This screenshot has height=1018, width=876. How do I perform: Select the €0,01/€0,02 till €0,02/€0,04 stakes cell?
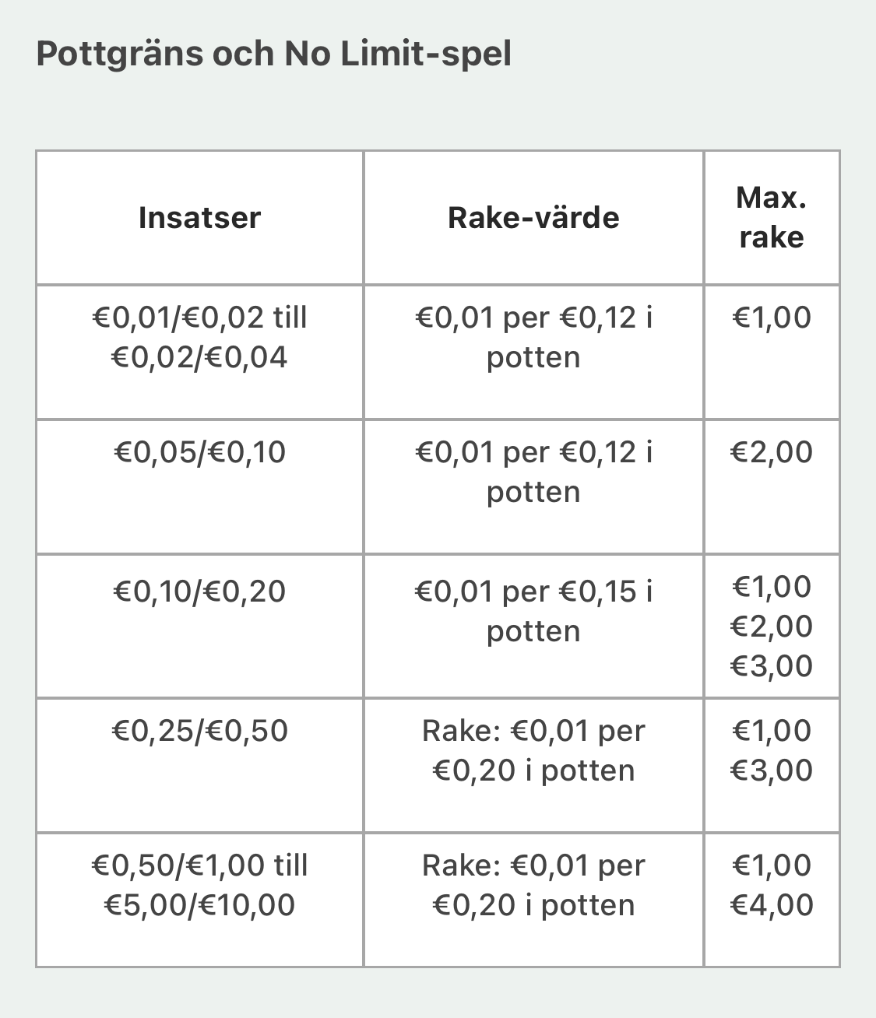click(199, 337)
